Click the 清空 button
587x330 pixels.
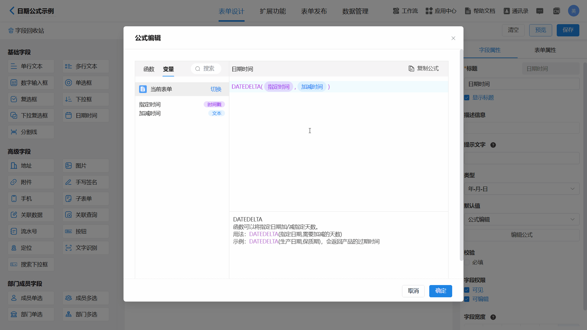[x=513, y=30]
